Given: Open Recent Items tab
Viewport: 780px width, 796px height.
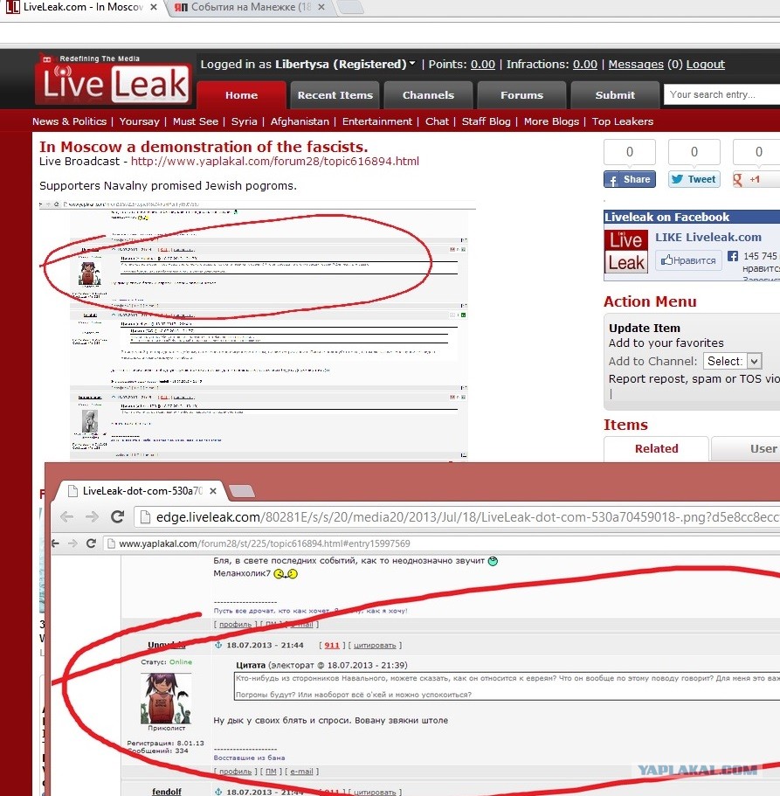Looking at the screenshot, I should 335,95.
